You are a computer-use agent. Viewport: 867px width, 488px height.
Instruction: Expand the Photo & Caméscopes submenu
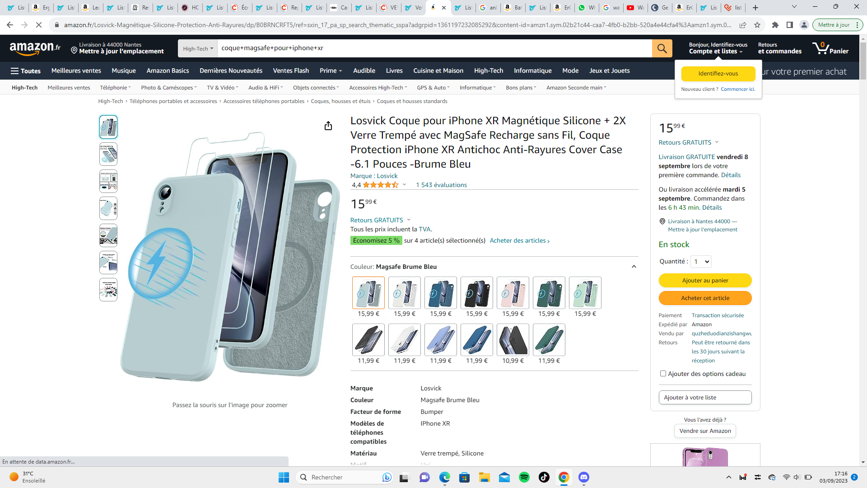point(169,88)
